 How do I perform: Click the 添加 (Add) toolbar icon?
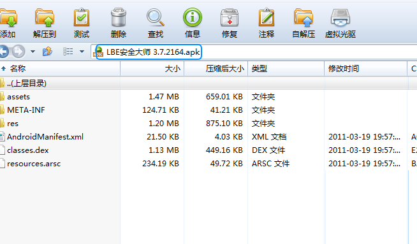pyautogui.click(x=8, y=18)
